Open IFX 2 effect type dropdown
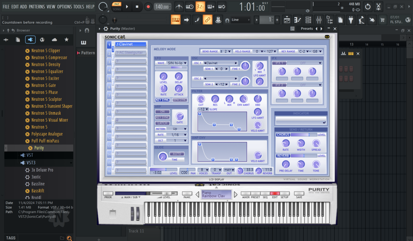 (x=304, y=85)
